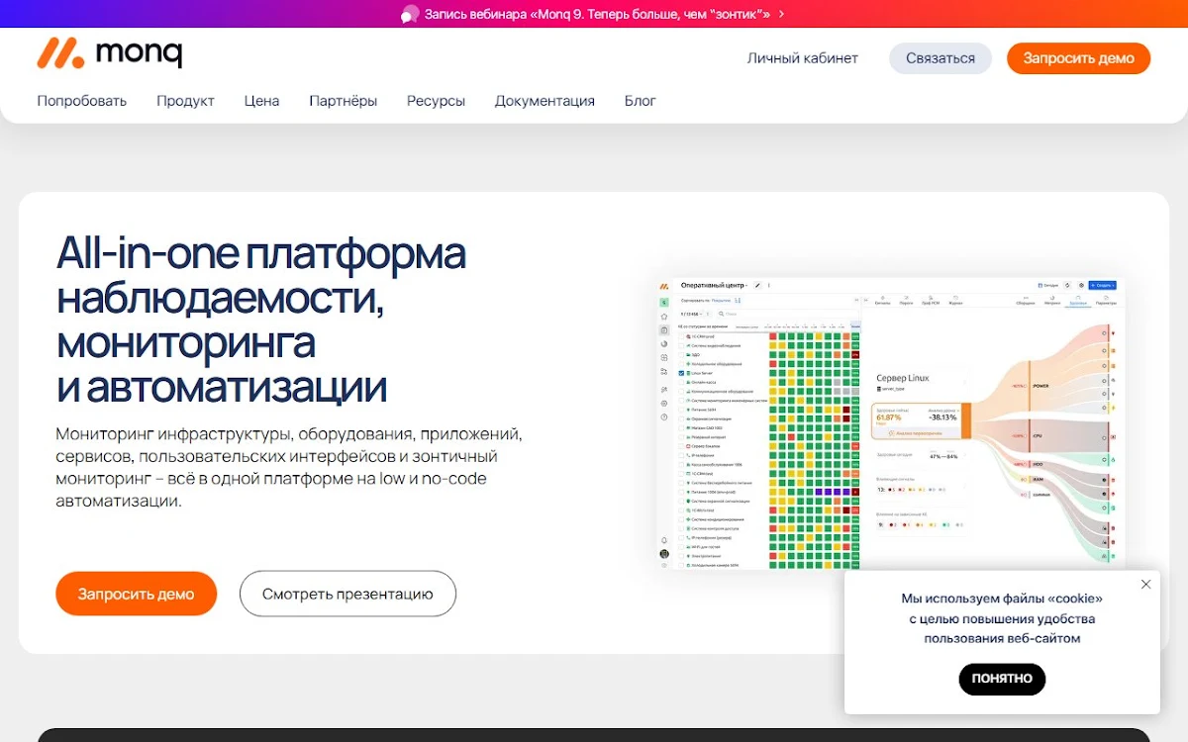Open the Продукт menu item
Screen dimensions: 1188x742
tap(185, 101)
